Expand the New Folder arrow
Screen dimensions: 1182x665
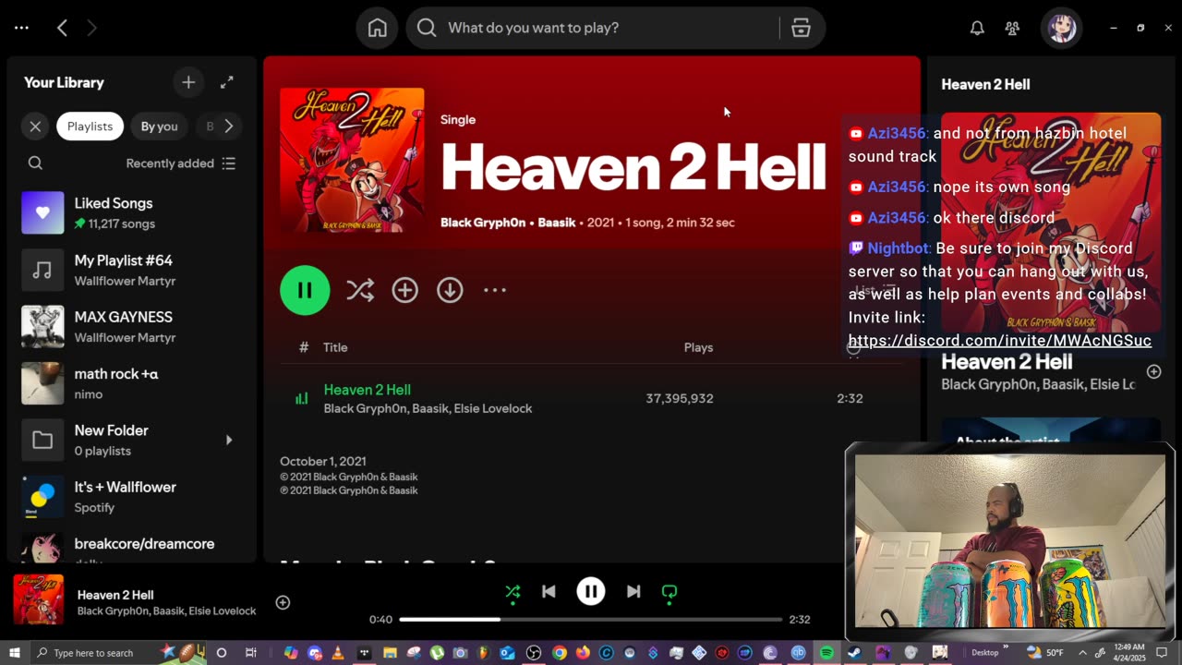click(229, 440)
